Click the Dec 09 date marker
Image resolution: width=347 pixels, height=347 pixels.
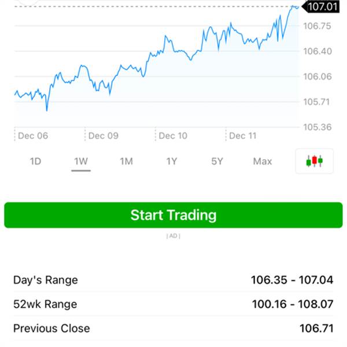pos(103,136)
